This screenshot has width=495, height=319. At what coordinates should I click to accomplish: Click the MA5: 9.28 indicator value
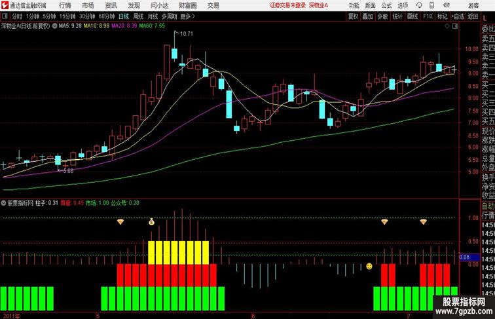tap(70, 26)
